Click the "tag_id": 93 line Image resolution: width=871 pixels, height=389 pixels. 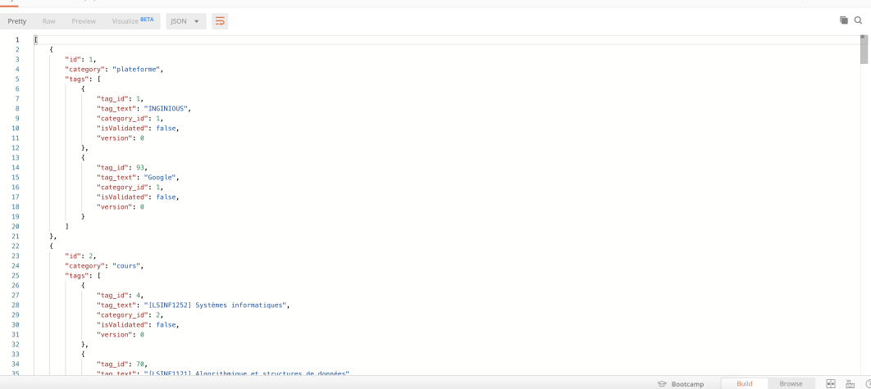(x=122, y=168)
